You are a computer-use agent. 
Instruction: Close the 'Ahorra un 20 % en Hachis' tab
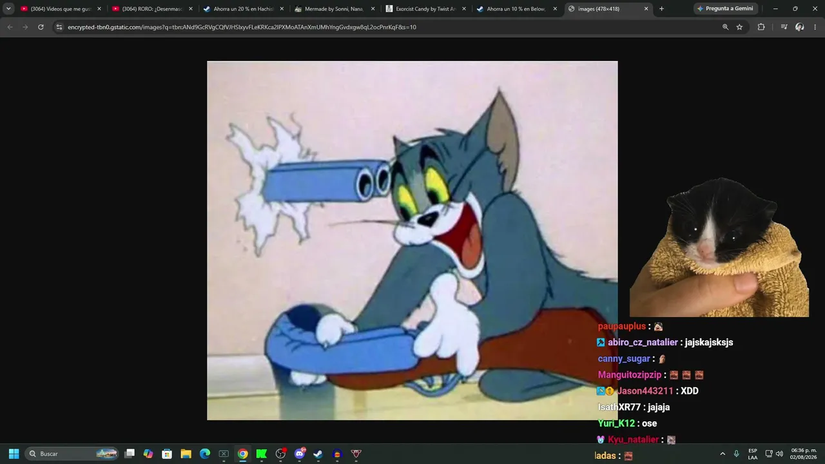coord(282,9)
